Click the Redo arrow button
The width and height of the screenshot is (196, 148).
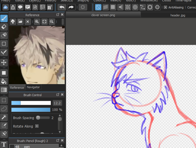point(71,7)
